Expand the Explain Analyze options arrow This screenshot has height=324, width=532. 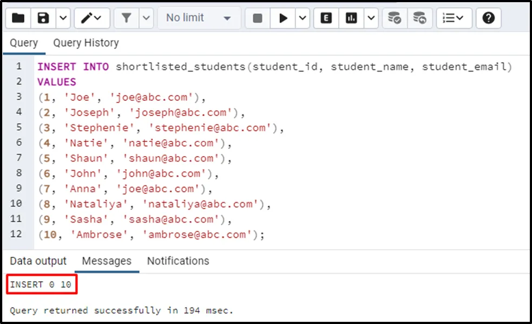coord(371,18)
